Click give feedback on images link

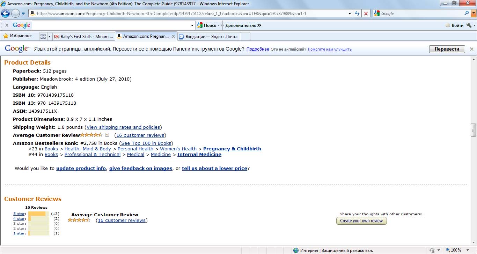[141, 169]
